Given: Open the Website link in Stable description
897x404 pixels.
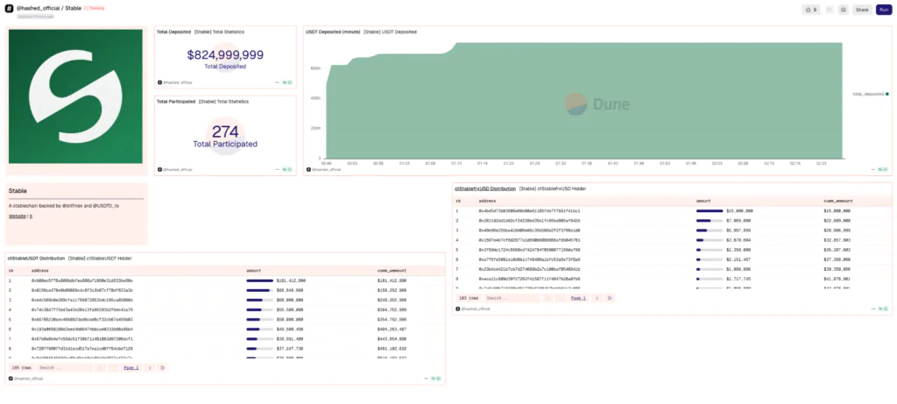Looking at the screenshot, I should tap(17, 215).
